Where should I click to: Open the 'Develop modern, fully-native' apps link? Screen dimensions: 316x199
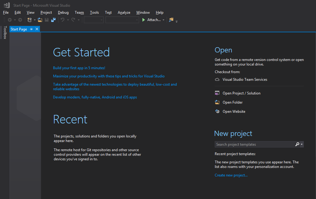[95, 97]
